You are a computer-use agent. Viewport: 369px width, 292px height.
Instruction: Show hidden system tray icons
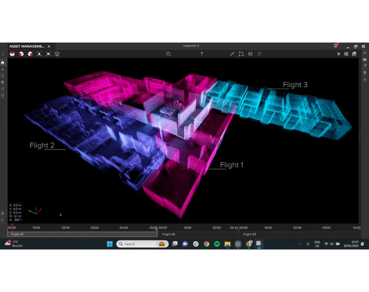301,244
